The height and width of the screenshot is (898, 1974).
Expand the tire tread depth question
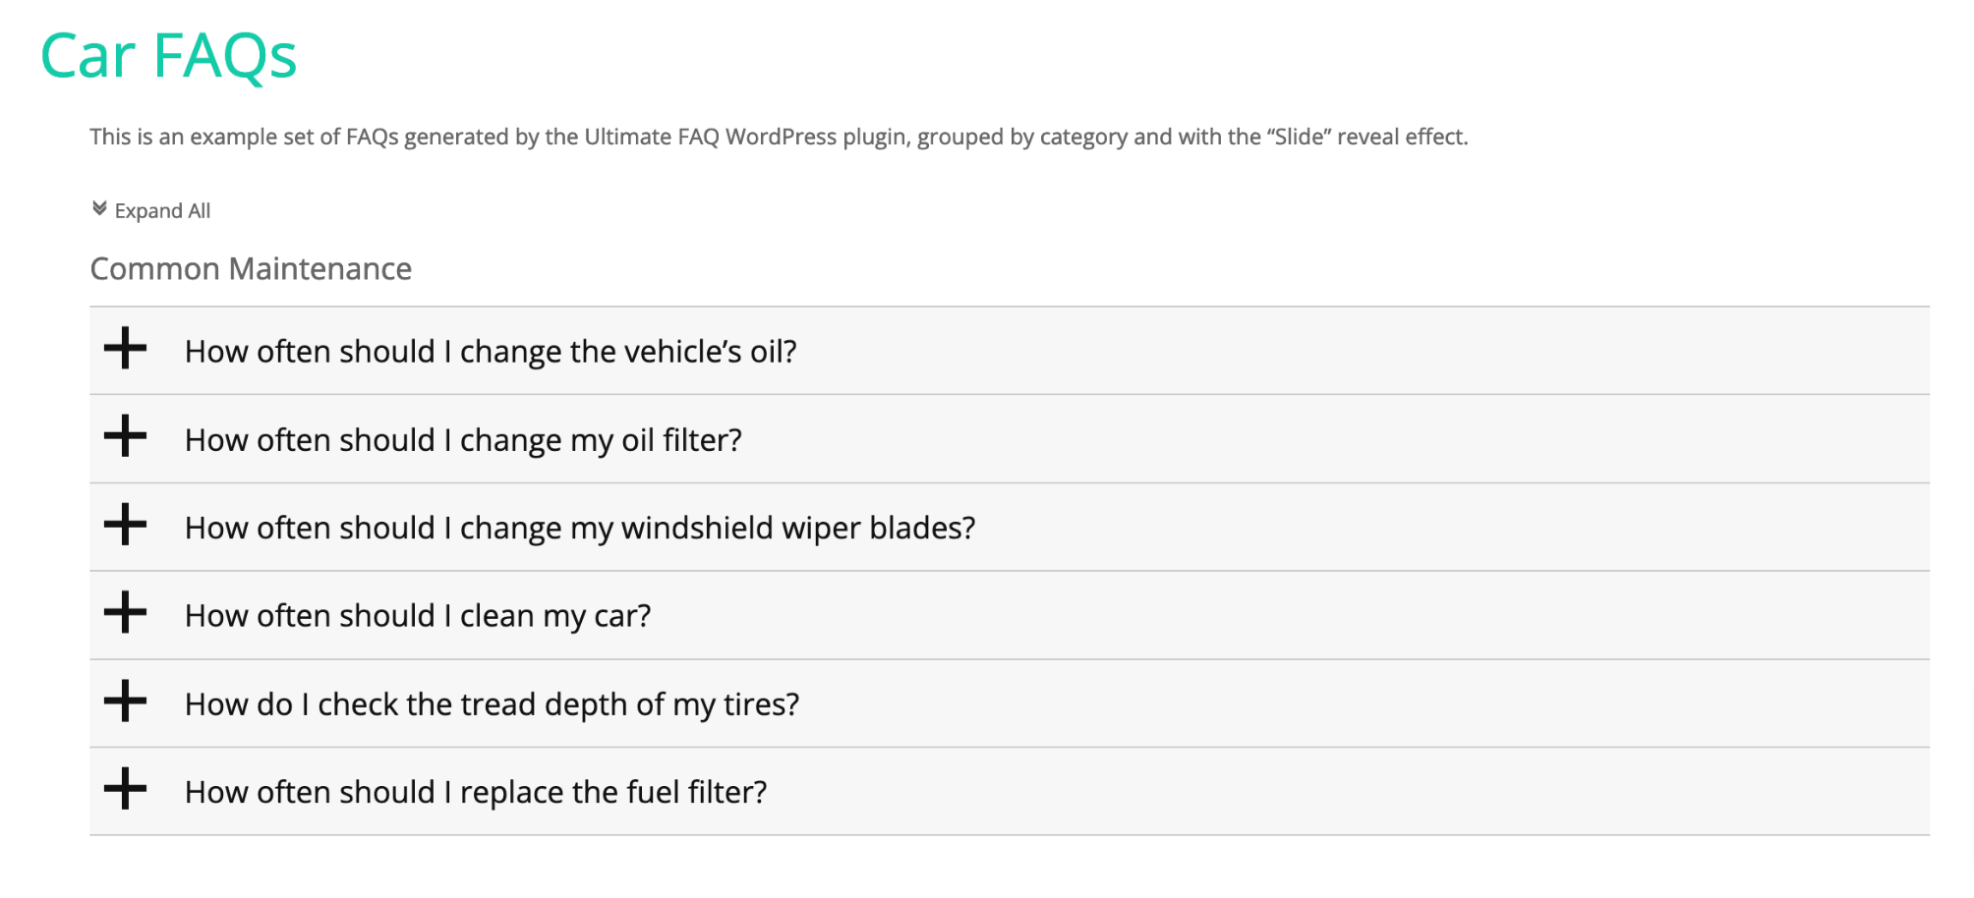492,703
